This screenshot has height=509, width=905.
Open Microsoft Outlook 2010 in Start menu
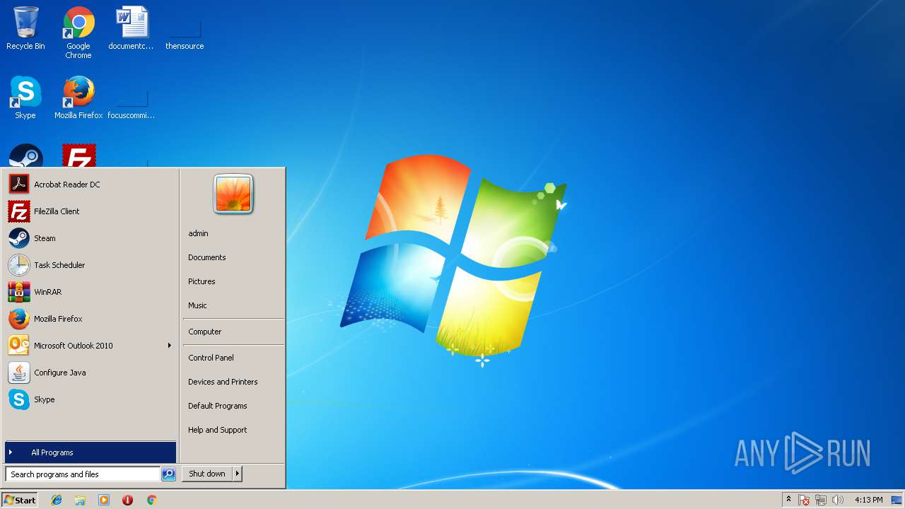click(x=90, y=346)
